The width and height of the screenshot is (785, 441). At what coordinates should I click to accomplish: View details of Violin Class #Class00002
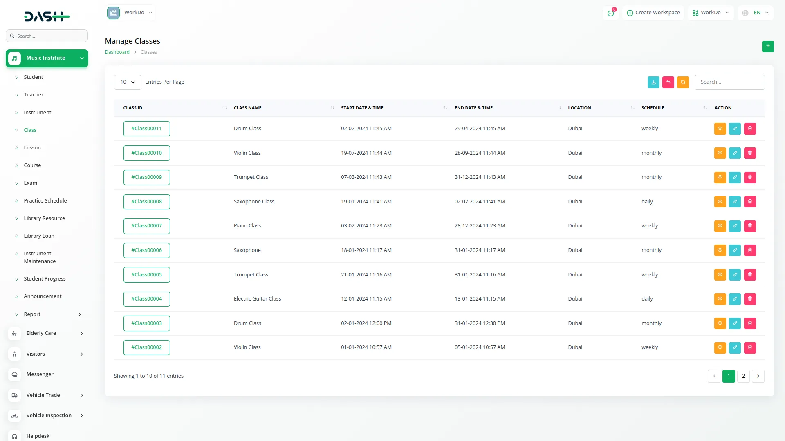720,347
